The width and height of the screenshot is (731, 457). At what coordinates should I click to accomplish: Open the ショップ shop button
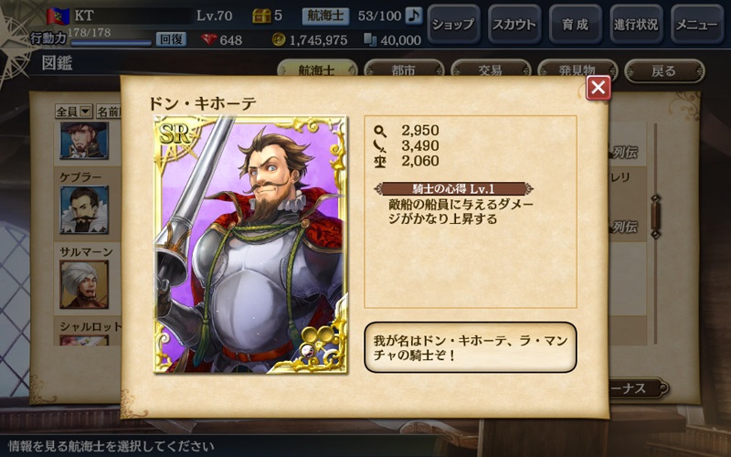pos(453,24)
